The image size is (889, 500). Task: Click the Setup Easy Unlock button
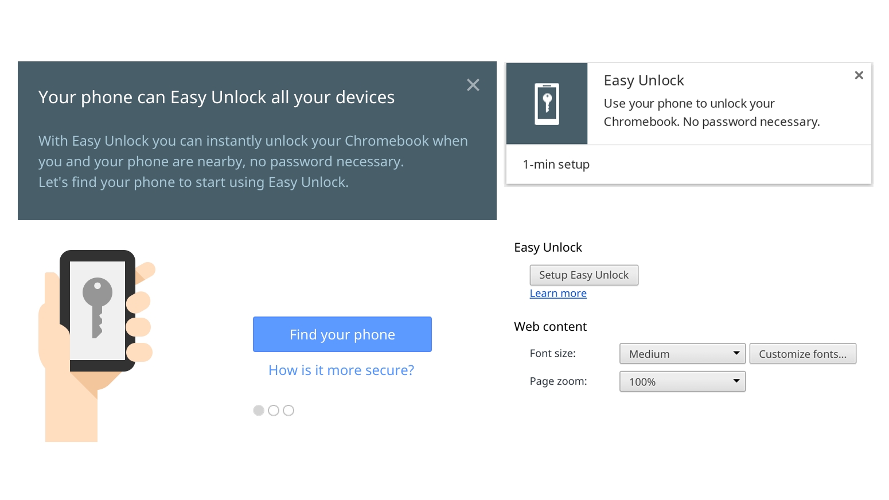584,275
